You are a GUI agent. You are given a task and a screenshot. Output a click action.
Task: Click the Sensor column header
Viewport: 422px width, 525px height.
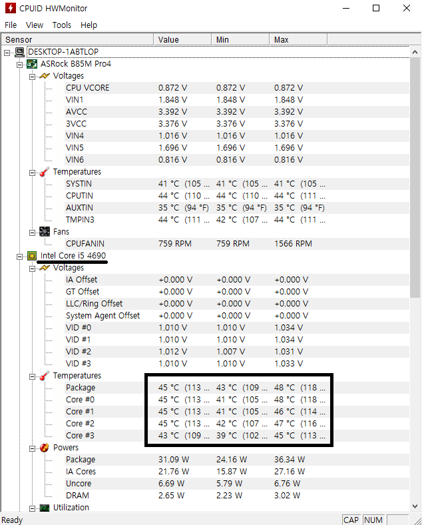[77, 39]
